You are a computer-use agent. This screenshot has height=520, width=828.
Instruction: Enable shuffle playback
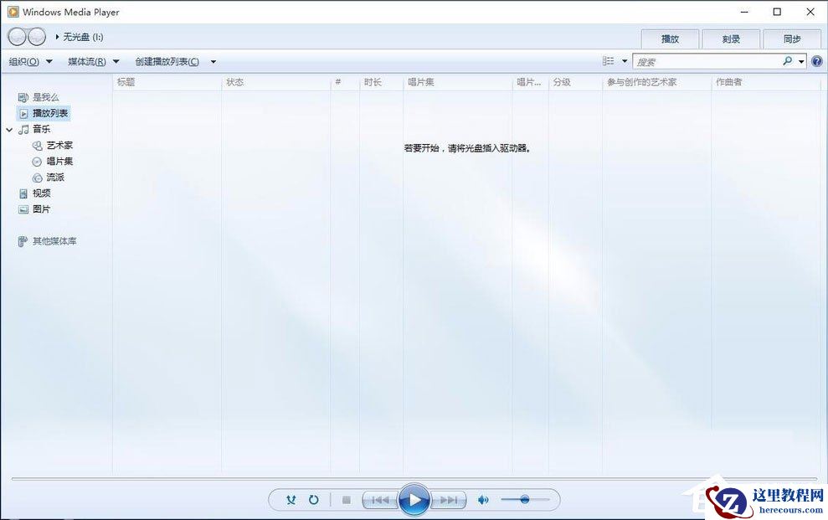[291, 499]
